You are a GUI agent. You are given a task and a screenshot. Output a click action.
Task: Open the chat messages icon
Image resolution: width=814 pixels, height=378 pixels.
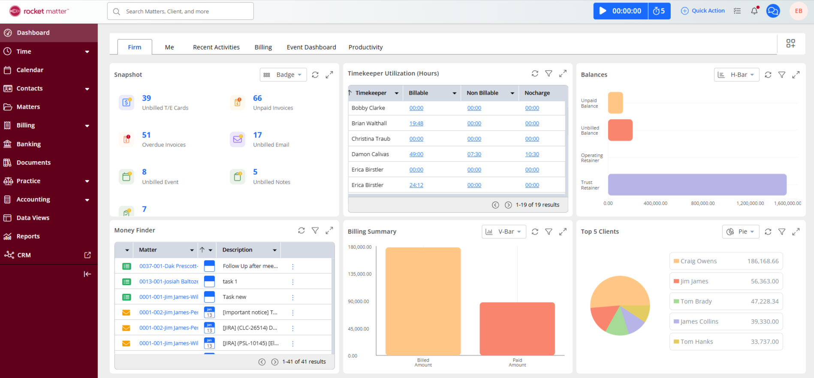[773, 11]
